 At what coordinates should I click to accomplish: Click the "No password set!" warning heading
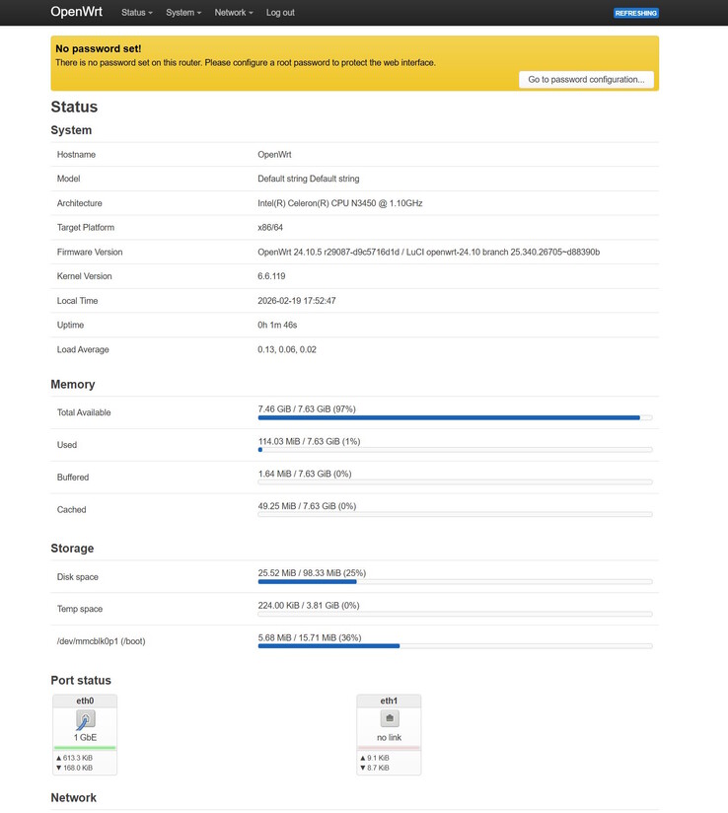(98, 48)
